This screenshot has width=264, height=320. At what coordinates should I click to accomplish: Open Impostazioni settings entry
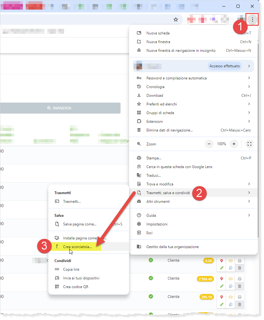[x=157, y=224]
